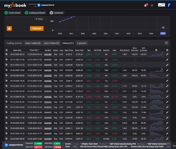
Task: Open XAUUSD symbol link in first row
Action: 48,54
